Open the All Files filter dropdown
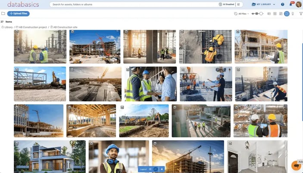 coord(241,14)
